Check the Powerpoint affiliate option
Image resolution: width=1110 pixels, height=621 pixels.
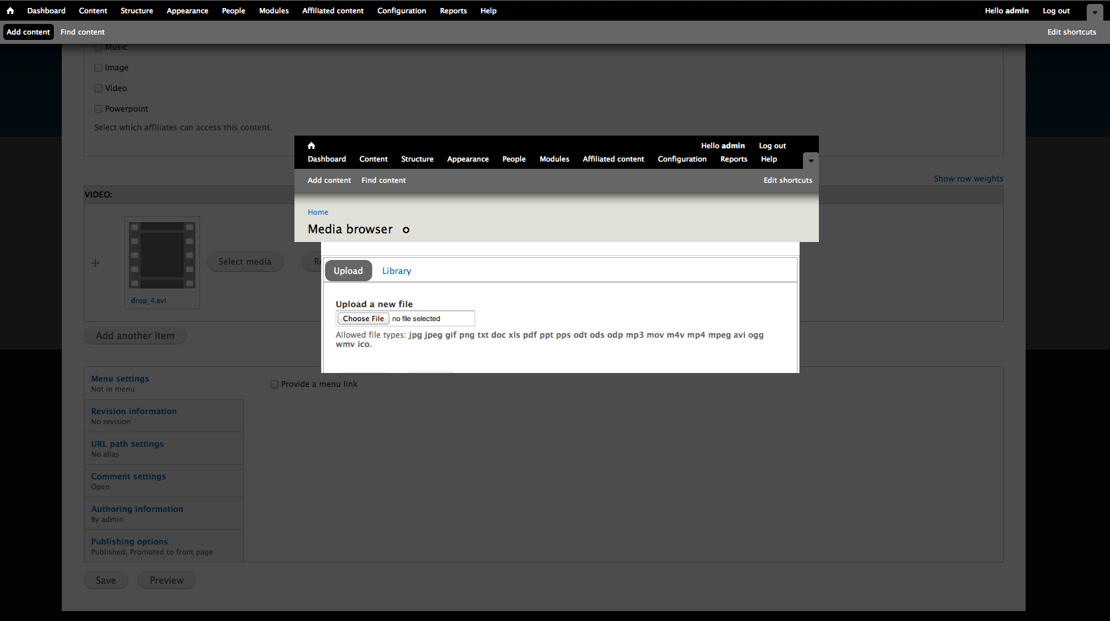point(98,108)
